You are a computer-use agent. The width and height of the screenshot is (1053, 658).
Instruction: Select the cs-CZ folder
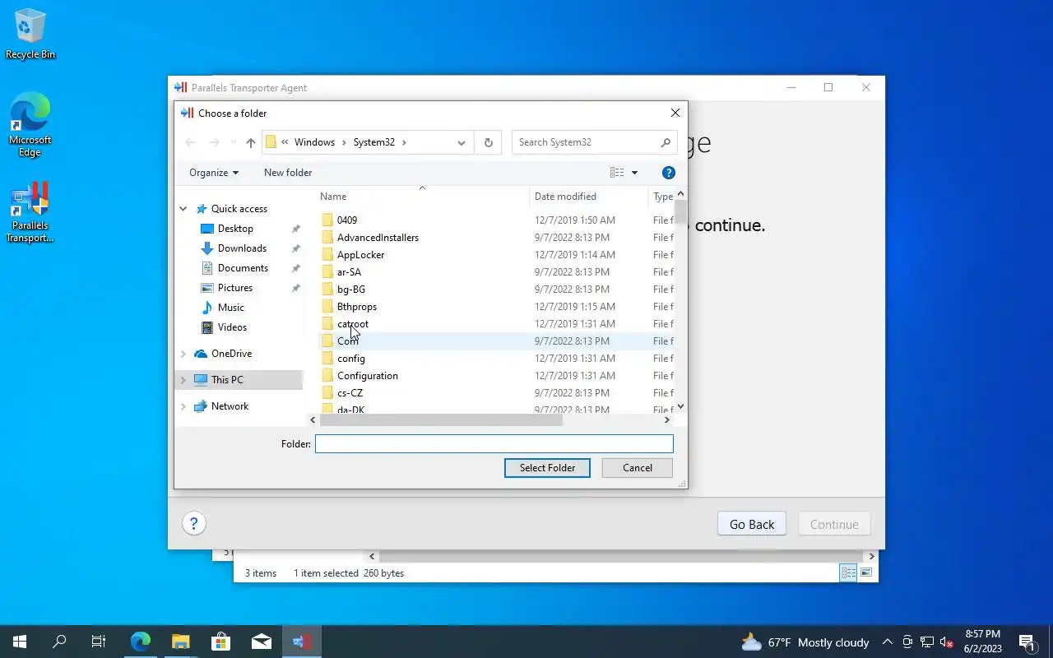[x=350, y=393]
